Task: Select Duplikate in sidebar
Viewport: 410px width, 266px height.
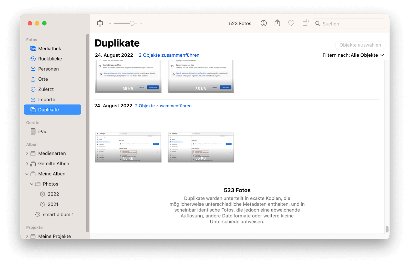Action: [53, 110]
